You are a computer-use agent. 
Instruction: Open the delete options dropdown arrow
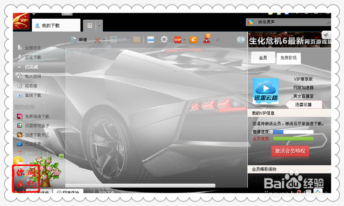pyautogui.click(x=104, y=40)
